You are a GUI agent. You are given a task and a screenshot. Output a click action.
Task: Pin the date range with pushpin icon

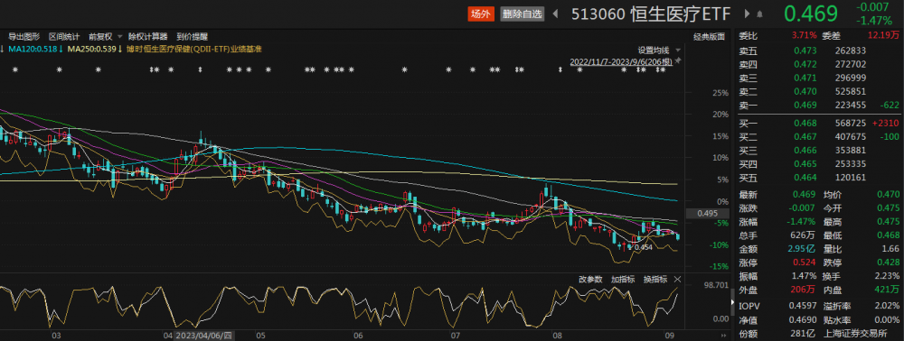[x=678, y=61]
